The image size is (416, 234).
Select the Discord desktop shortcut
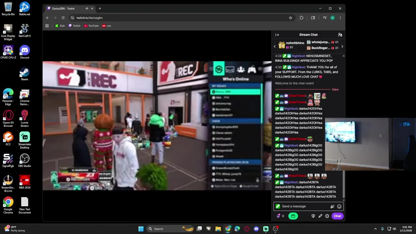25,52
